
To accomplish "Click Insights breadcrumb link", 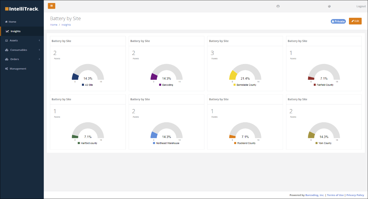I will pos(66,25).
